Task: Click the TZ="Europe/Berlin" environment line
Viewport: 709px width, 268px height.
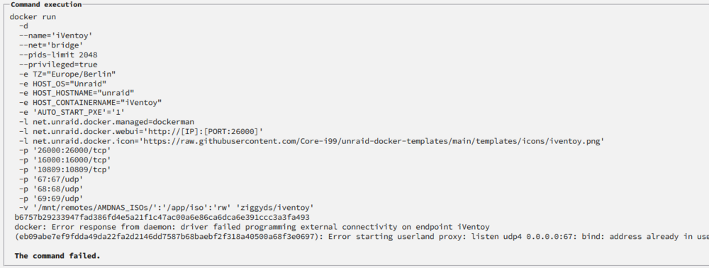Action: click(x=67, y=74)
